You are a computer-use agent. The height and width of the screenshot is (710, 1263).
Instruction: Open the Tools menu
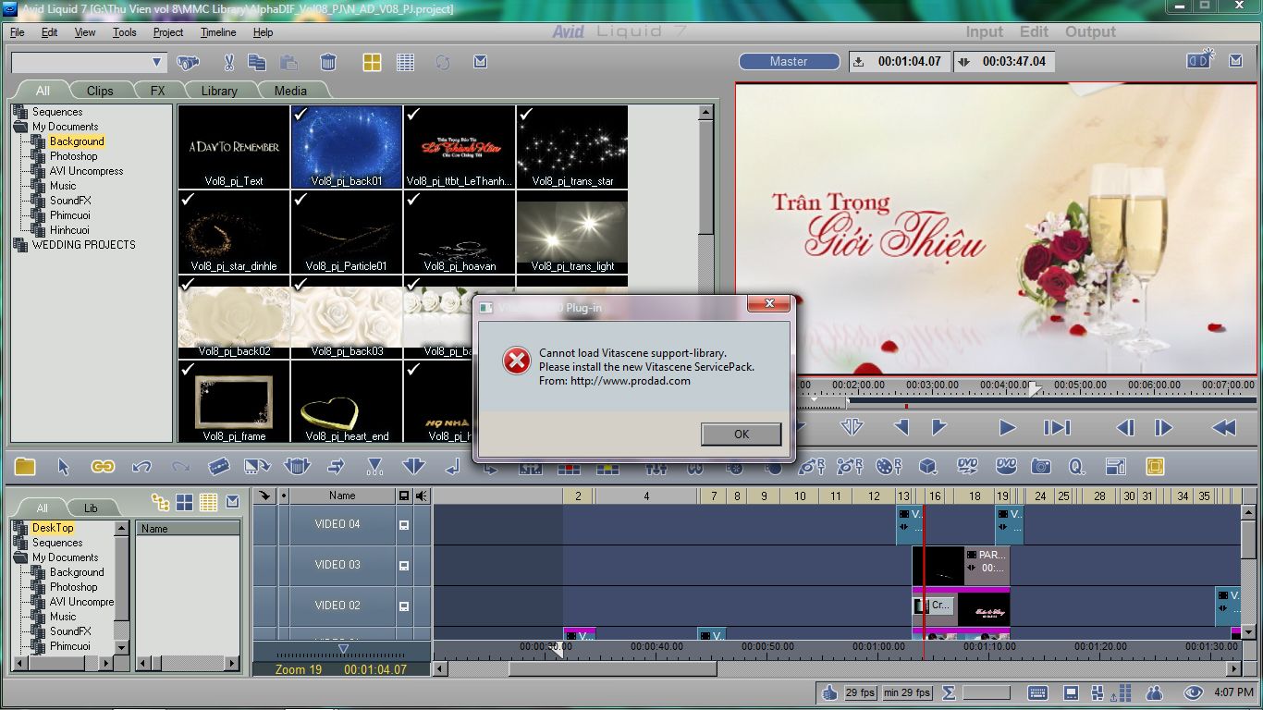point(124,32)
